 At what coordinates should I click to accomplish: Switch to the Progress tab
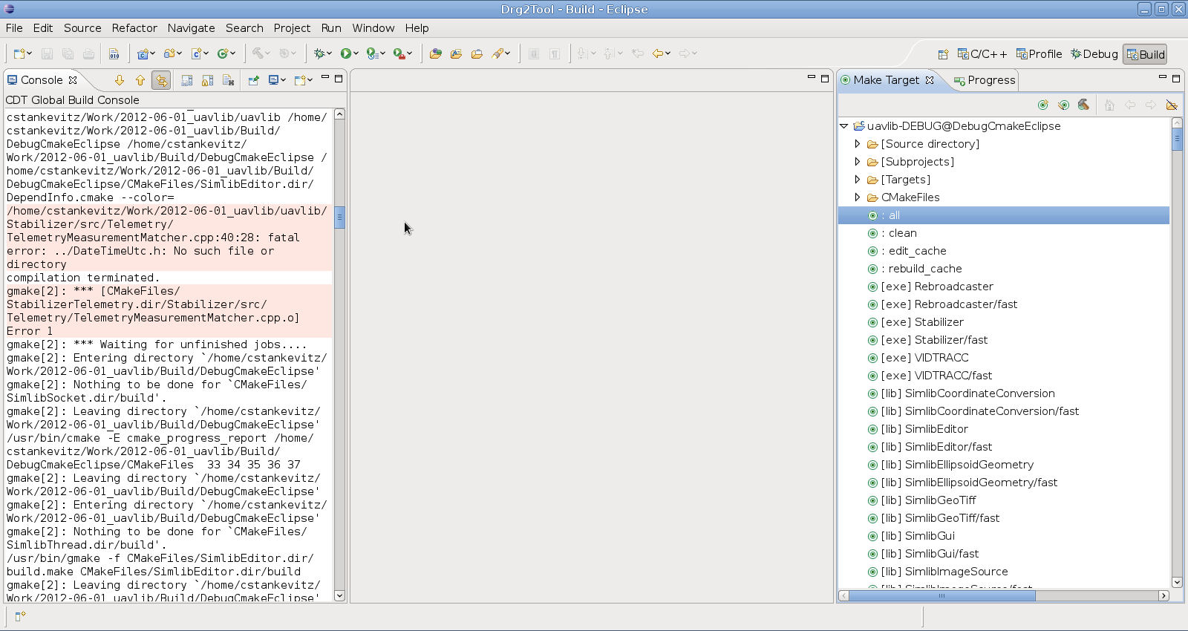coord(985,80)
